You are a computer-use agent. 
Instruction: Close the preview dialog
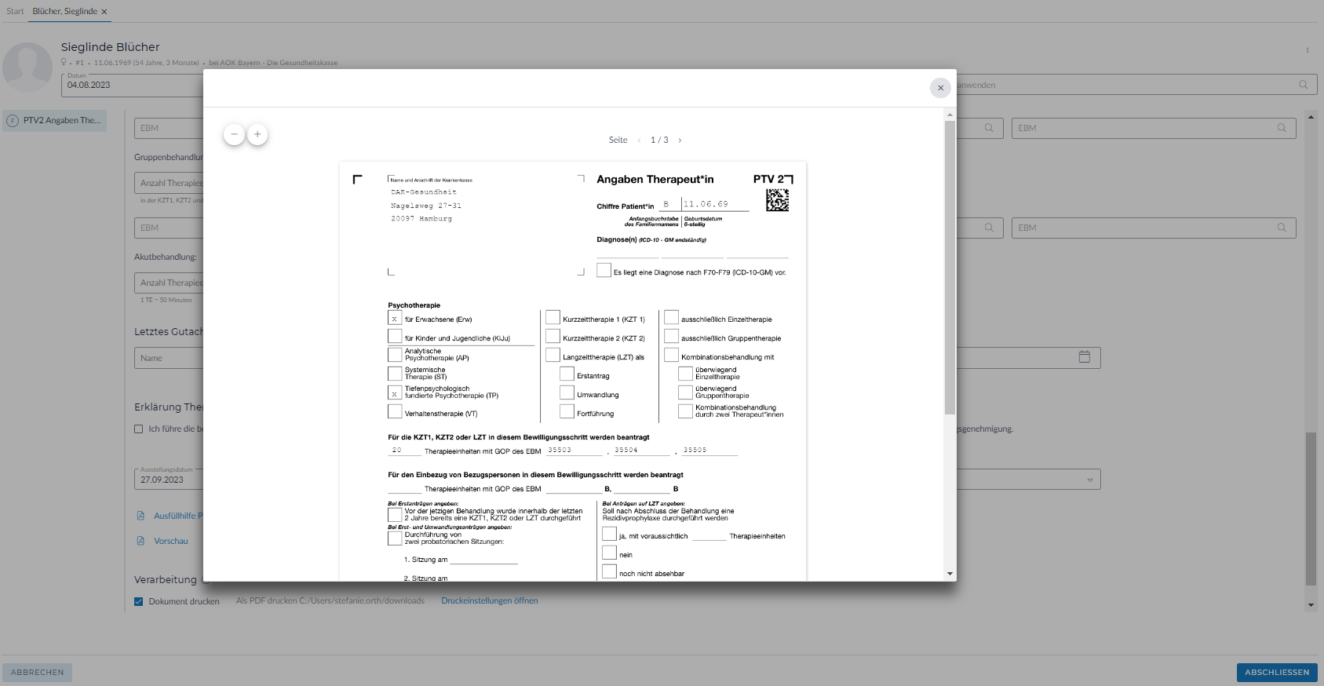940,88
